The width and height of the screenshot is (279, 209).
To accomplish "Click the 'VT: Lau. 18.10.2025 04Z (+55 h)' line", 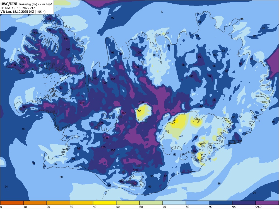I will (23, 12).
